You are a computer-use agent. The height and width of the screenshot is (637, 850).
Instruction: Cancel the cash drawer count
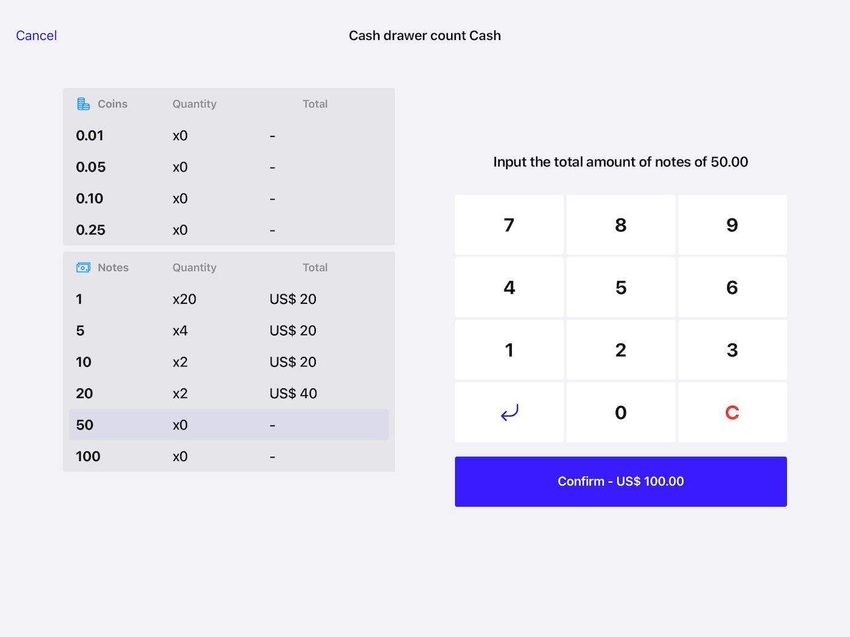pyautogui.click(x=36, y=36)
